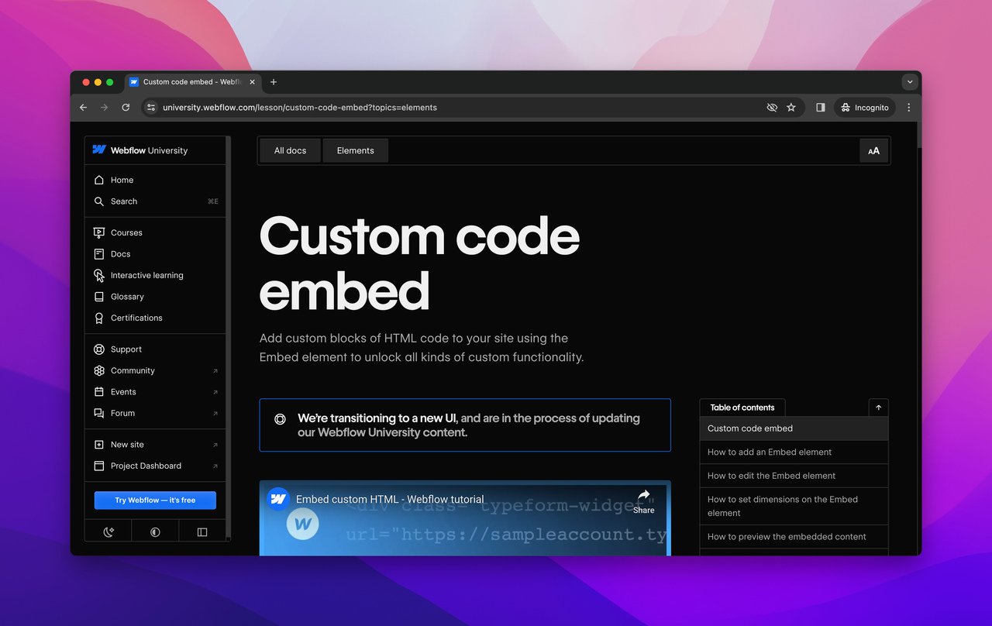The image size is (992, 626).
Task: Open the Webflow University logo link
Action: 140,150
